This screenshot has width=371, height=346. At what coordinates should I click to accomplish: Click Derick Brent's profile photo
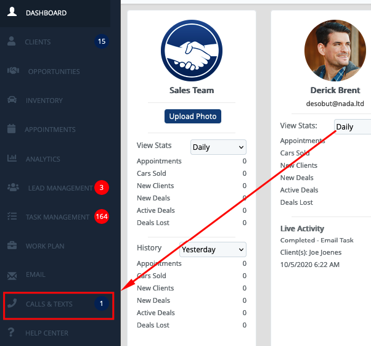(335, 51)
